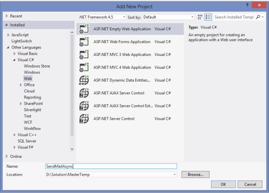Click the project Name text field
The width and height of the screenshot is (269, 193).
111,166
